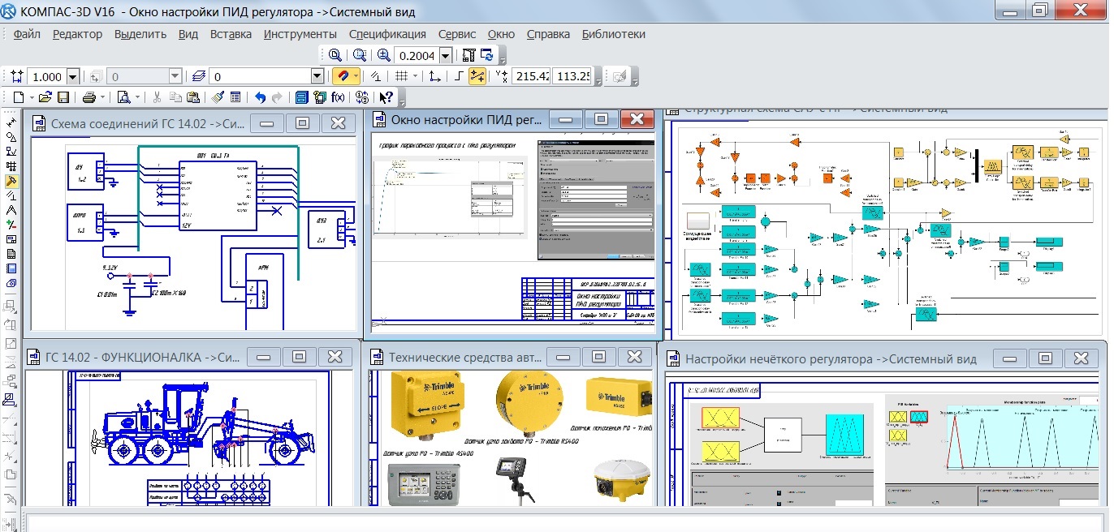The height and width of the screenshot is (532, 1114).
Task: Maximize the Схема соединений ГС 14.02 window
Action: [302, 123]
